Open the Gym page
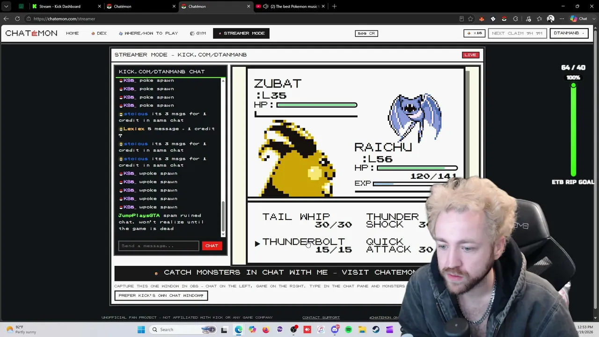Viewport: 599px width, 337px height. [198, 33]
